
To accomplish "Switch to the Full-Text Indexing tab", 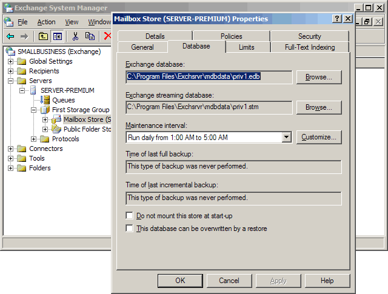I will pyautogui.click(x=310, y=47).
